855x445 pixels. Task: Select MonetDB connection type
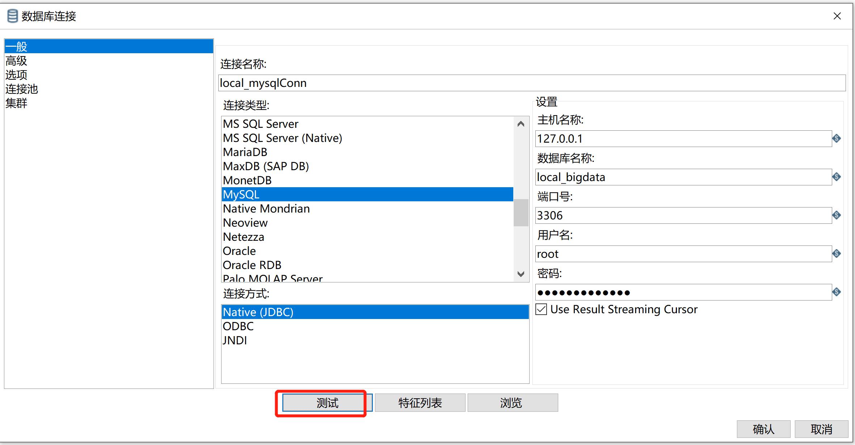coord(367,180)
